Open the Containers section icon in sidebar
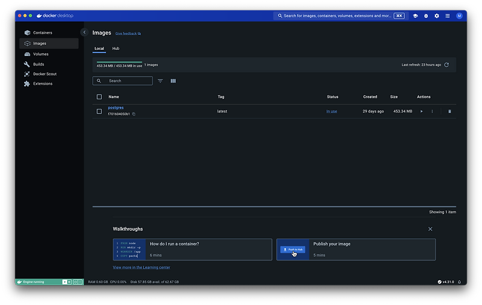The height and width of the screenshot is (305, 482). click(x=27, y=32)
